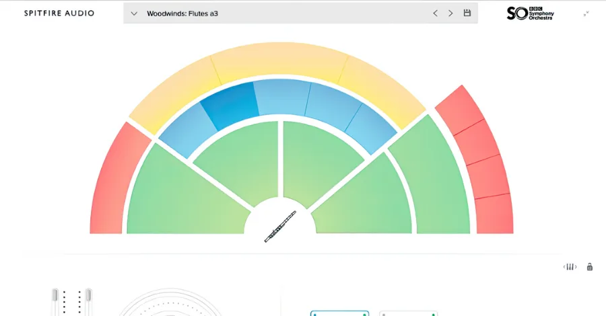Select the middle blue woodwind segment
This screenshot has height=316, width=606.
point(282,97)
